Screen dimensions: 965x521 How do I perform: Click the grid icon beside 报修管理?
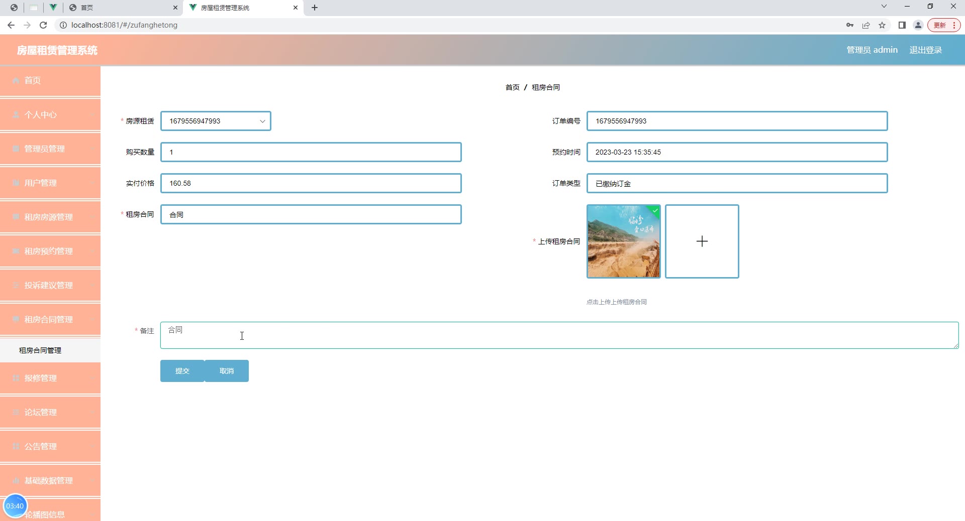[16, 378]
